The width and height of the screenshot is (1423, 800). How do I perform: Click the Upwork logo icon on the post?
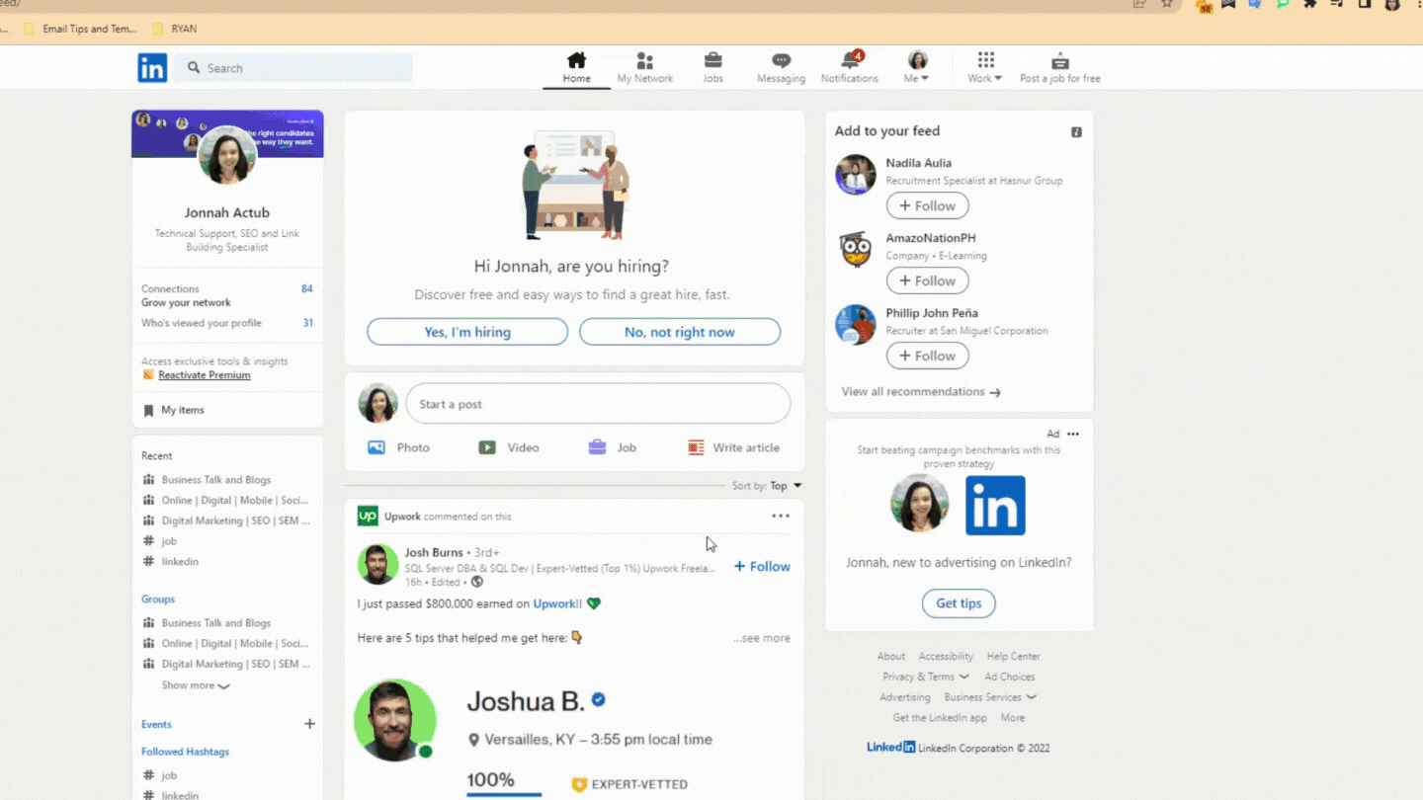(x=368, y=516)
